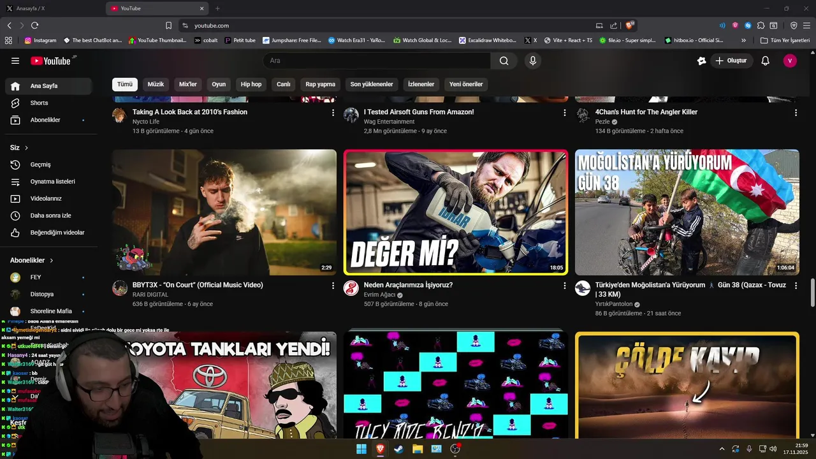Screen dimensions: 816x459
Task: Select the Son yüklenenler filter chip
Action: tap(372, 84)
